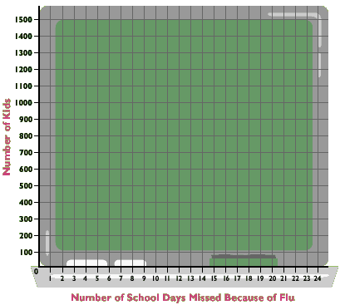Select the 1300 label on the y-axis
Screen dimensions: 340x305
point(24,53)
